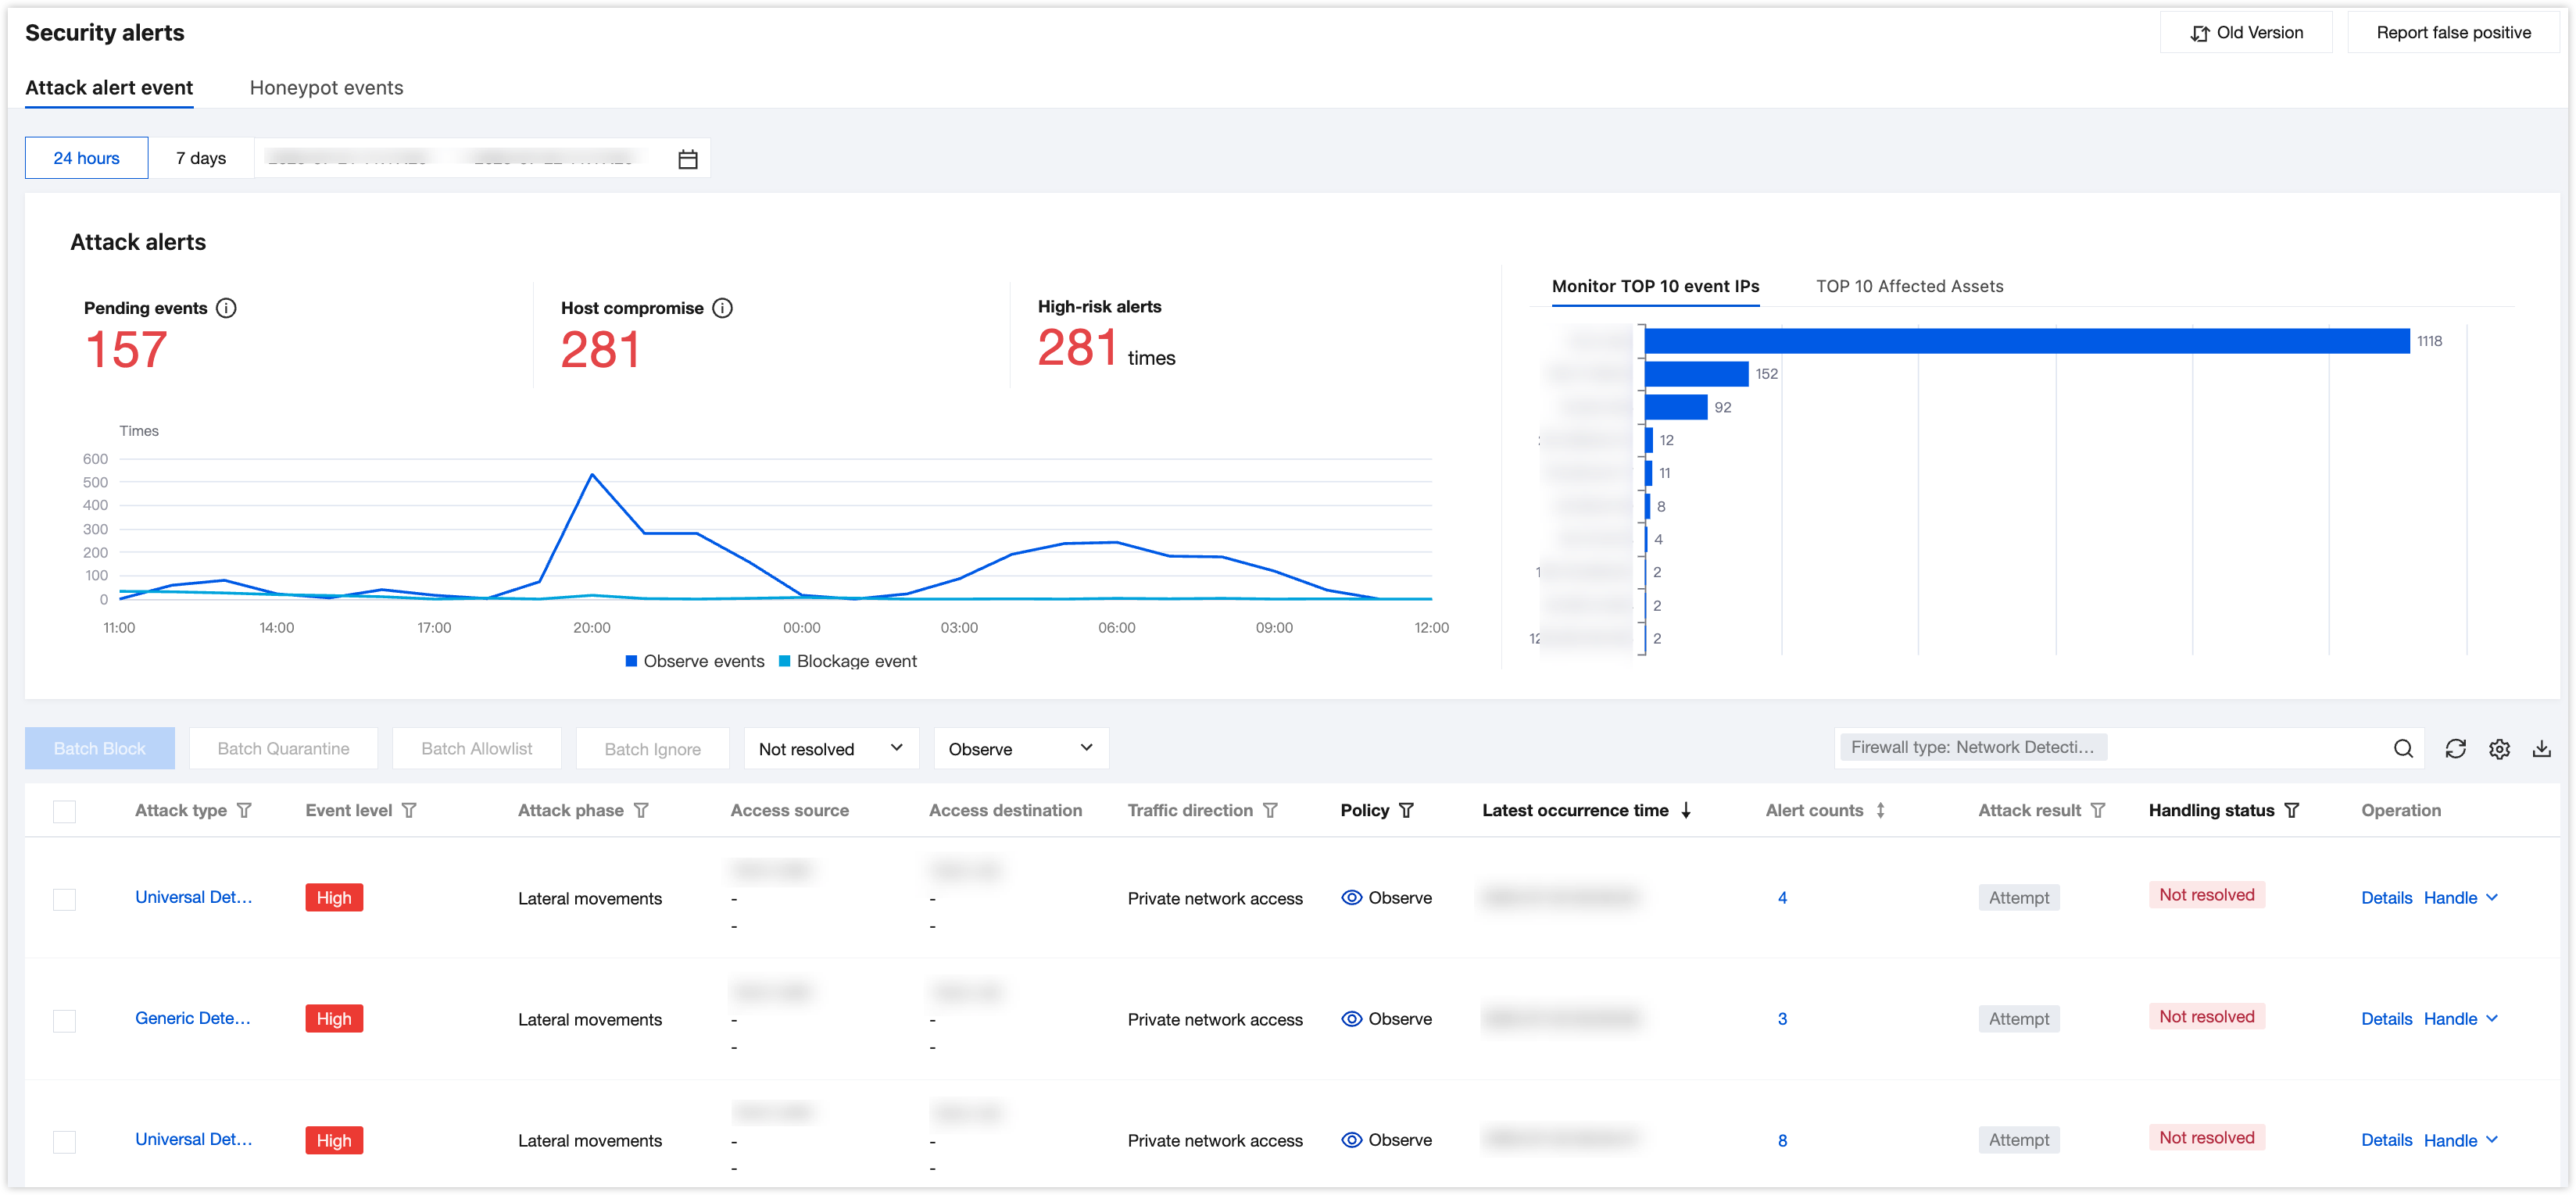The width and height of the screenshot is (2576, 1195).
Task: Sort by Alert counts arrows
Action: pos(1880,810)
